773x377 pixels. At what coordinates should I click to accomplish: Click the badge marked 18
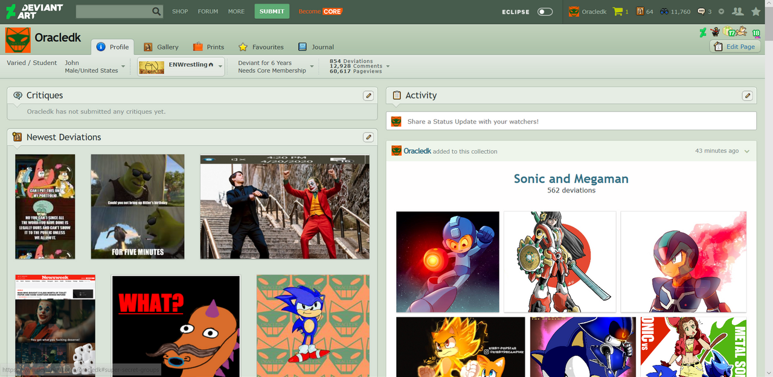click(755, 33)
